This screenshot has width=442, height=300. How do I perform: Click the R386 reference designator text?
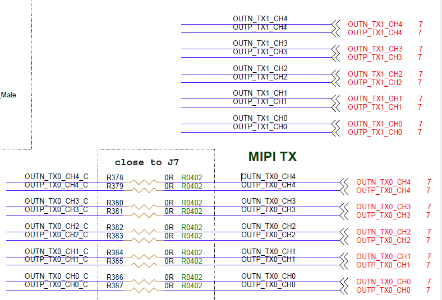tap(115, 277)
